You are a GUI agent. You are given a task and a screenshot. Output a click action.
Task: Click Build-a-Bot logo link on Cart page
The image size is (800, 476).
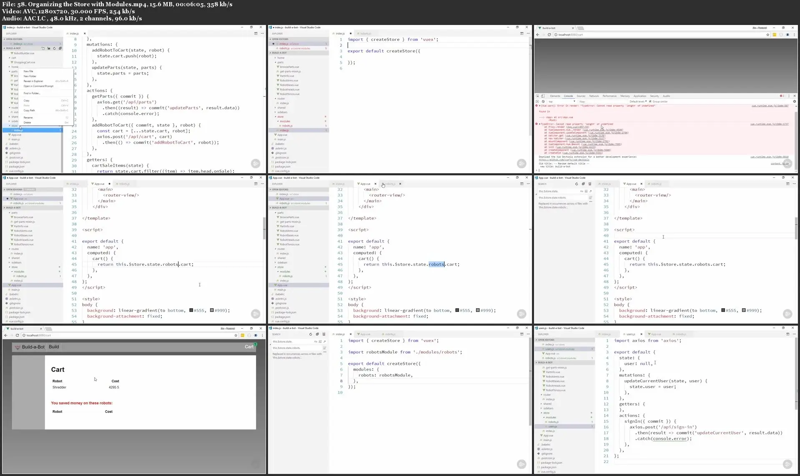coord(30,347)
